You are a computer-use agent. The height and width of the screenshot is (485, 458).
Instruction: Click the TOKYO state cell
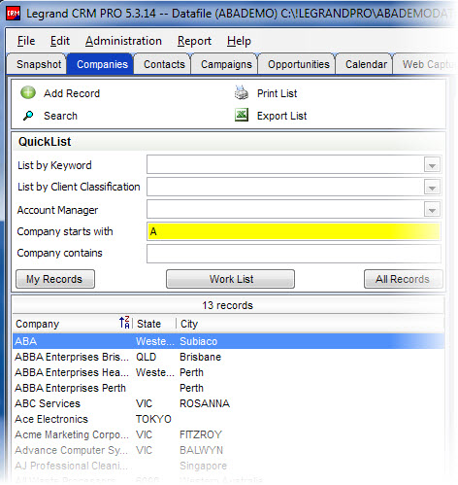point(153,419)
